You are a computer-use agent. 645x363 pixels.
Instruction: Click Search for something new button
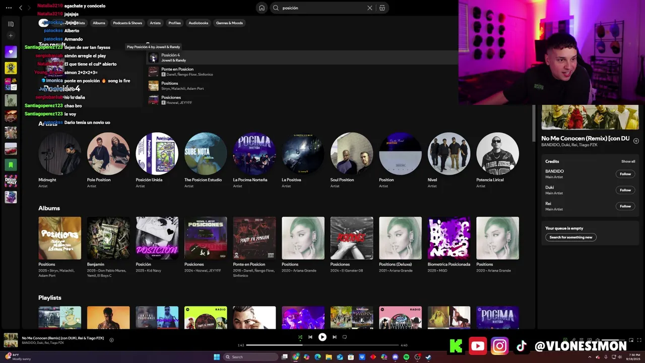tap(571, 237)
